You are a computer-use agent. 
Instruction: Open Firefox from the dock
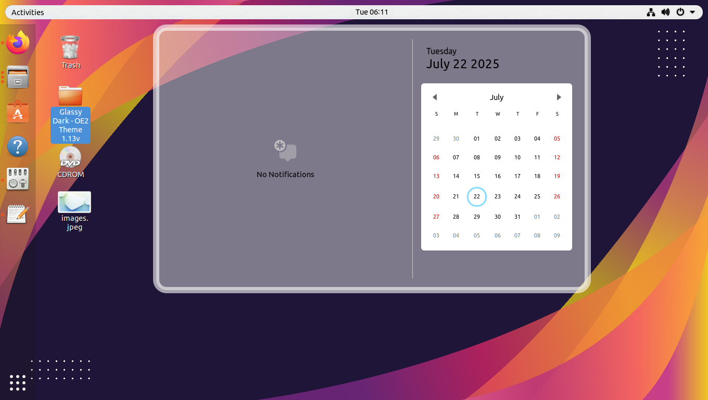click(x=18, y=42)
